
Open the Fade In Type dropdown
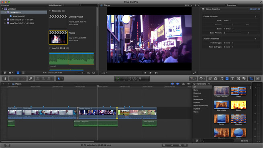point(228,43)
